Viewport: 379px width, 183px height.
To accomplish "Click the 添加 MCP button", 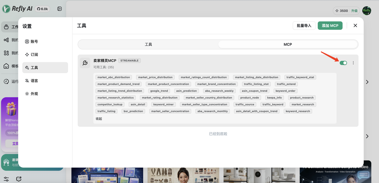I will pyautogui.click(x=330, y=25).
